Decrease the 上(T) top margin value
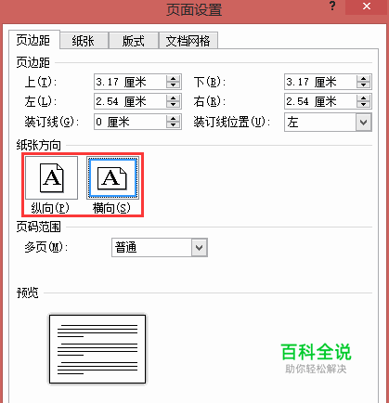The width and height of the screenshot is (389, 403). click(x=174, y=85)
